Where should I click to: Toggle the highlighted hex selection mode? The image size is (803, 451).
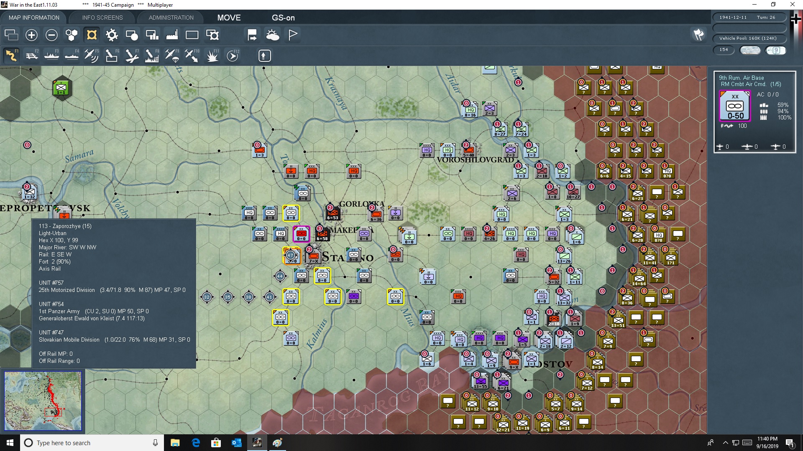[91, 35]
